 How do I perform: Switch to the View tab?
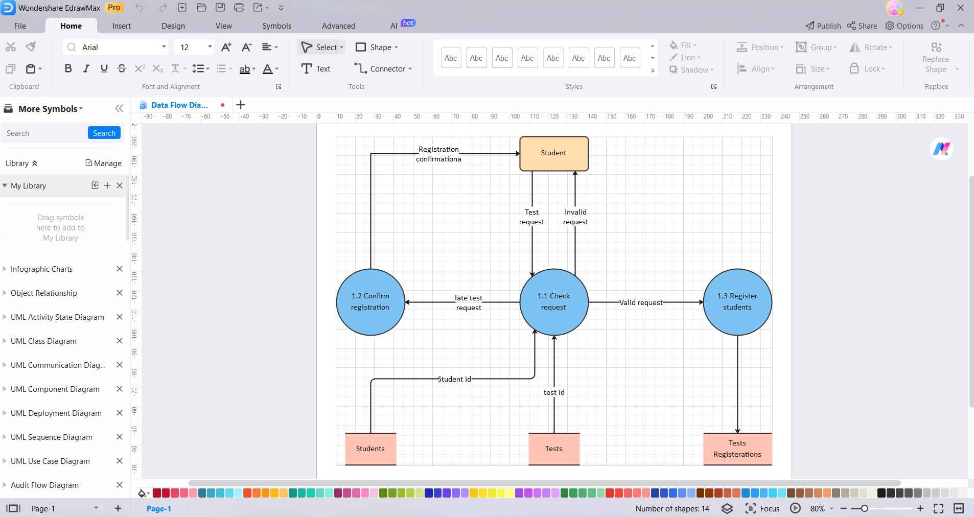coord(223,26)
